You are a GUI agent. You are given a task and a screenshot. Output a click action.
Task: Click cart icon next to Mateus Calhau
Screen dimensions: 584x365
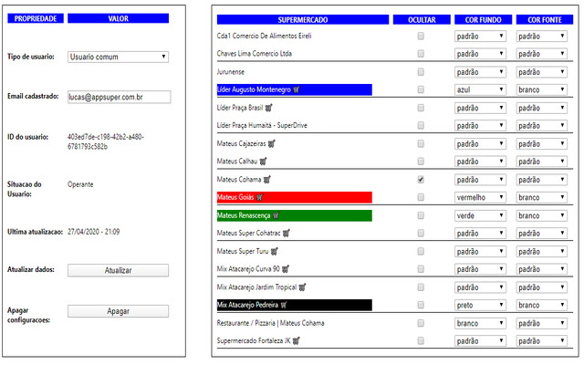[x=264, y=162]
